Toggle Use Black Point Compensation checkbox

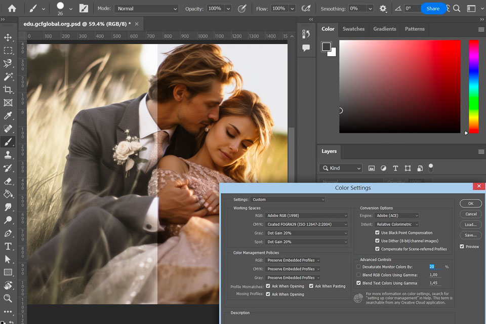tap(377, 232)
